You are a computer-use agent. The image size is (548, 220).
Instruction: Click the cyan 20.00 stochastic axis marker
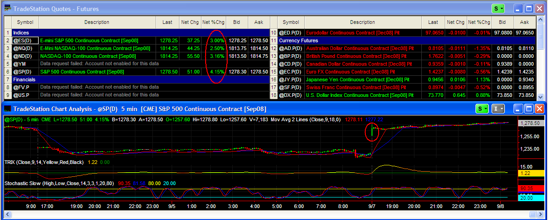[x=531, y=198]
